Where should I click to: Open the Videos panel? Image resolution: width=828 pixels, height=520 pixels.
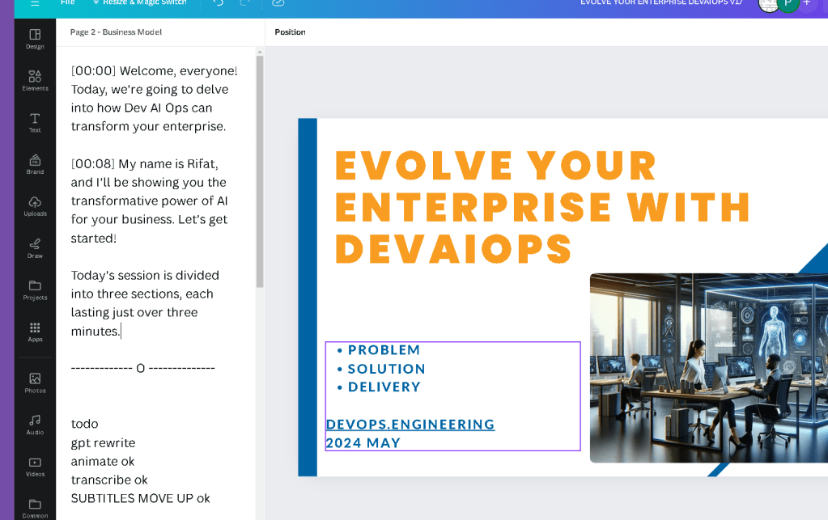click(35, 467)
